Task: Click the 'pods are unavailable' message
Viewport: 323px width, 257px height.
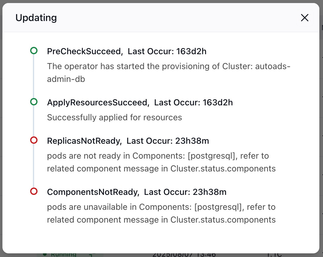Action: tap(161, 213)
